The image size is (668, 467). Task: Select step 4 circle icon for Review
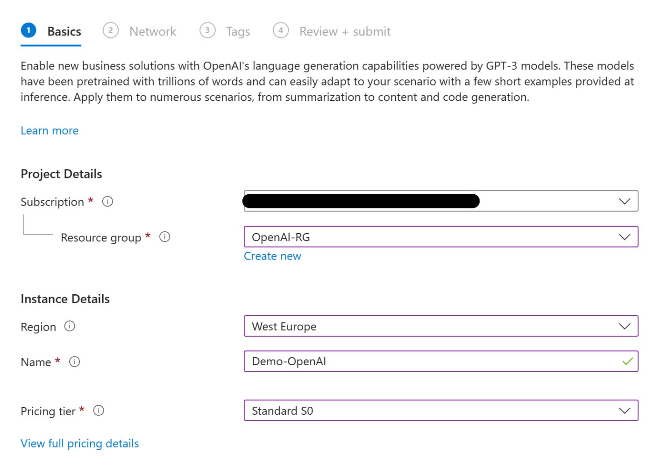[x=281, y=30]
